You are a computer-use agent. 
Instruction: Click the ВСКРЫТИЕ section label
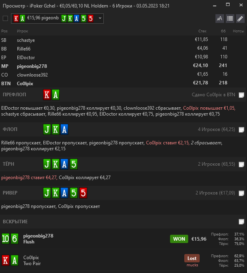pos(15,222)
